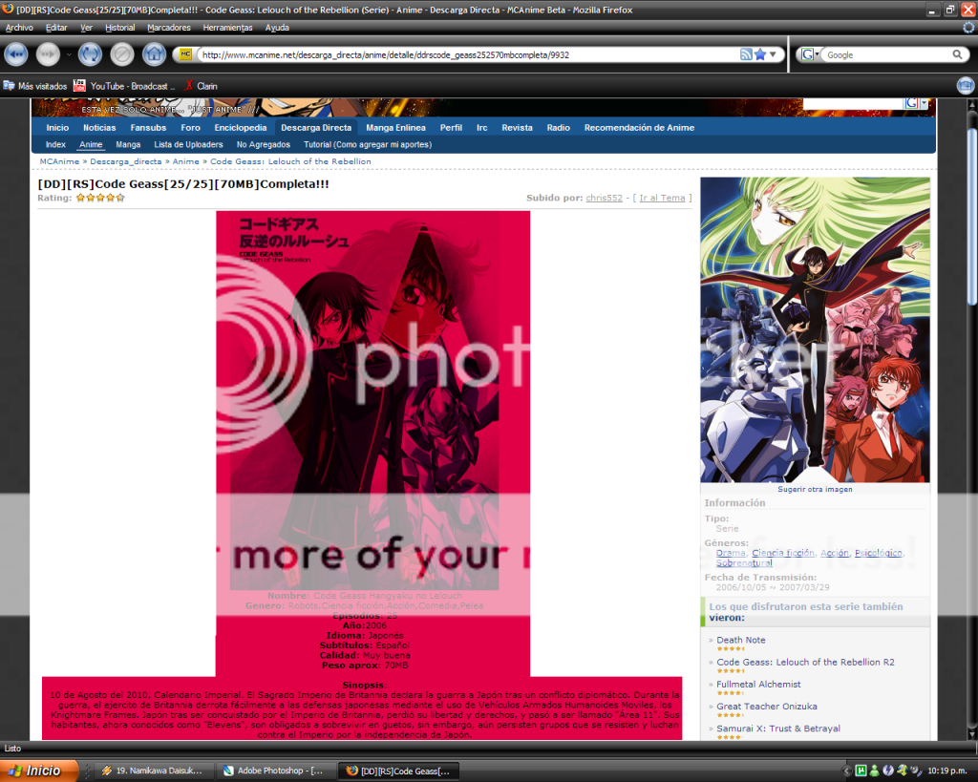Image resolution: width=978 pixels, height=782 pixels.
Task: Switch to Adobe Photoshop taskbar window
Action: 275,771
